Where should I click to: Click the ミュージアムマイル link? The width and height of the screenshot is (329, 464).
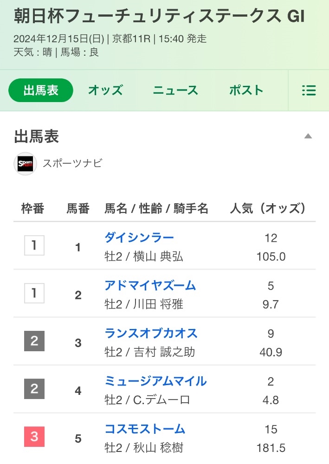[156, 381]
